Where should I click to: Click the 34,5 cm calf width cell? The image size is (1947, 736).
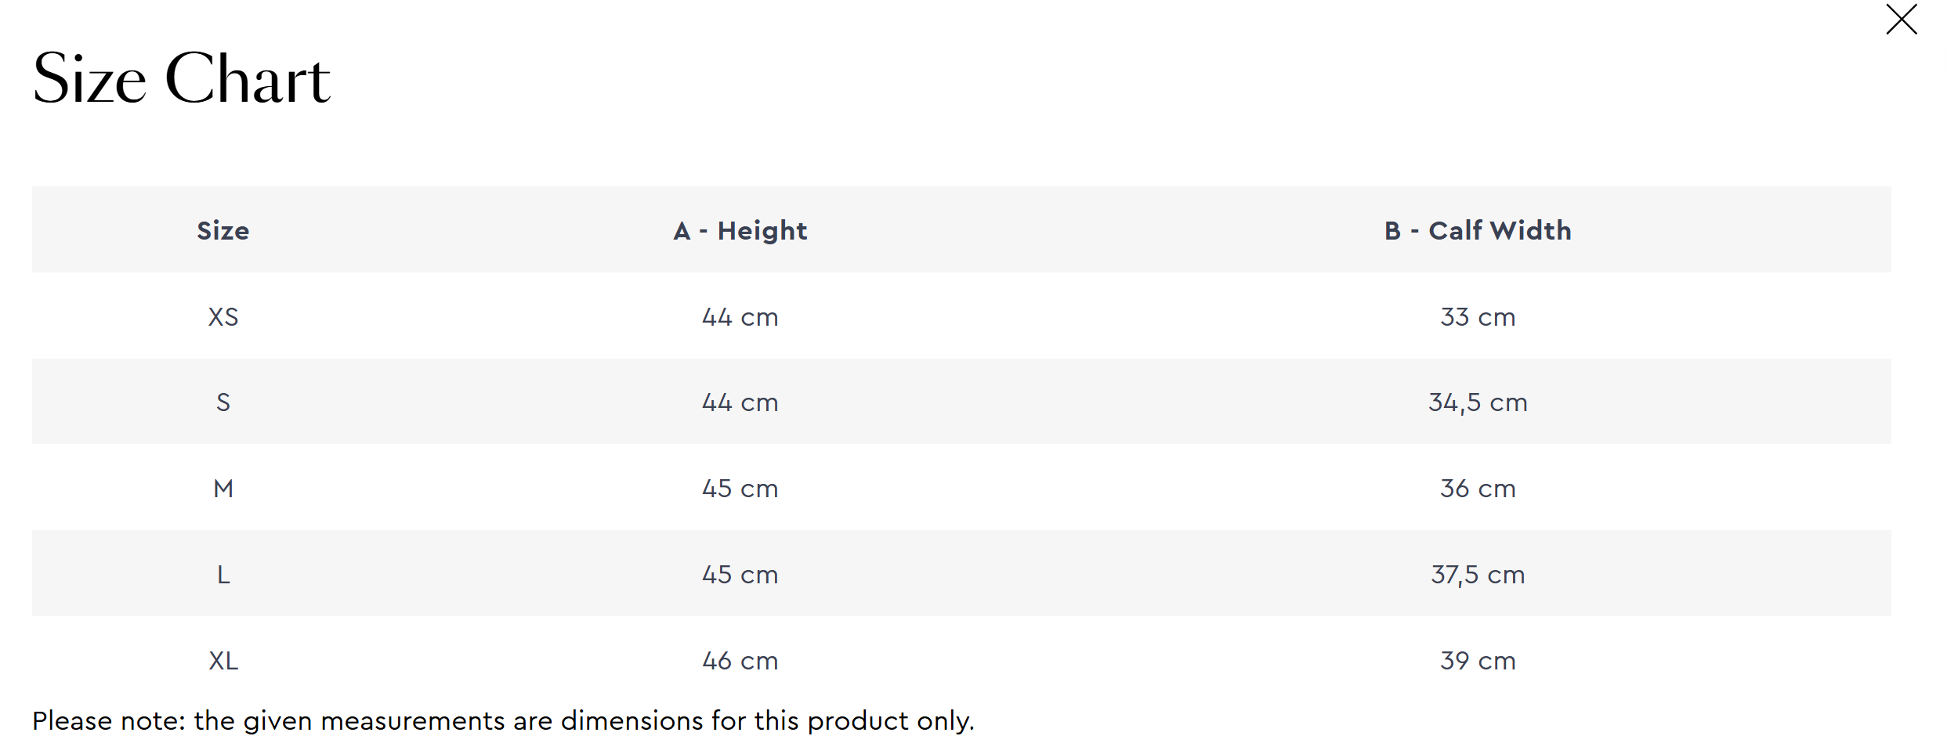coord(1478,402)
